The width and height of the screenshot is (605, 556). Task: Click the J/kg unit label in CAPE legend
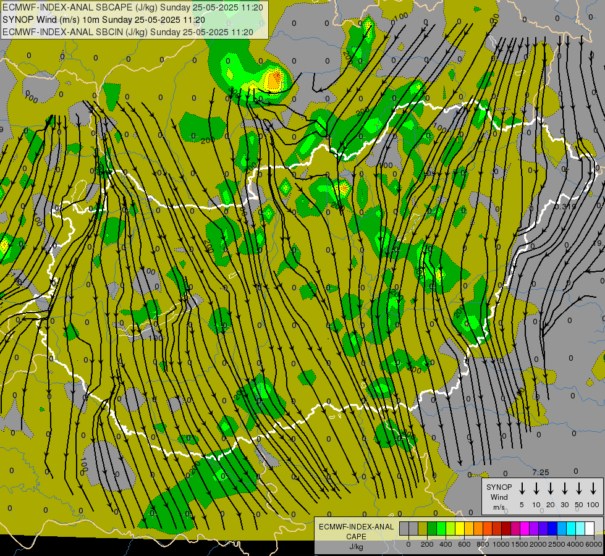[x=356, y=547]
